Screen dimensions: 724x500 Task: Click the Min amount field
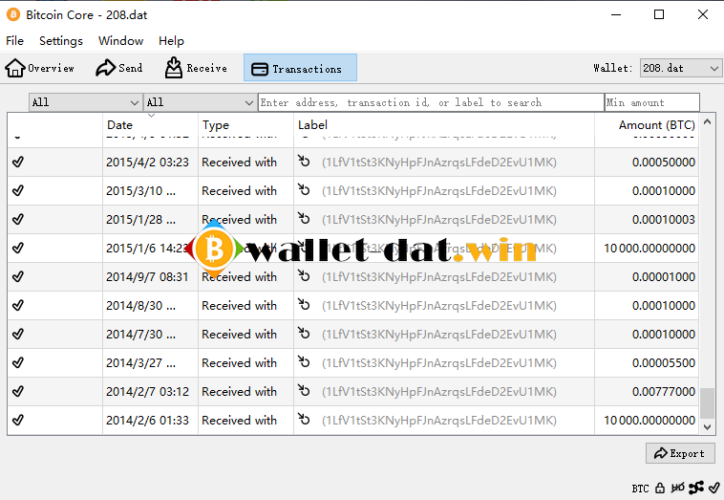point(652,102)
